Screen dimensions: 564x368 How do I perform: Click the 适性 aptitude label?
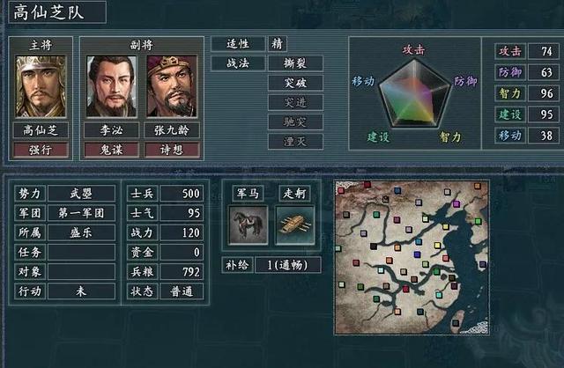(238, 44)
